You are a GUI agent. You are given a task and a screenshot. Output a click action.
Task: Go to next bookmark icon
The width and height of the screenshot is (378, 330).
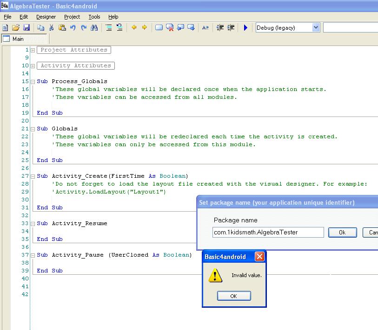click(x=191, y=28)
